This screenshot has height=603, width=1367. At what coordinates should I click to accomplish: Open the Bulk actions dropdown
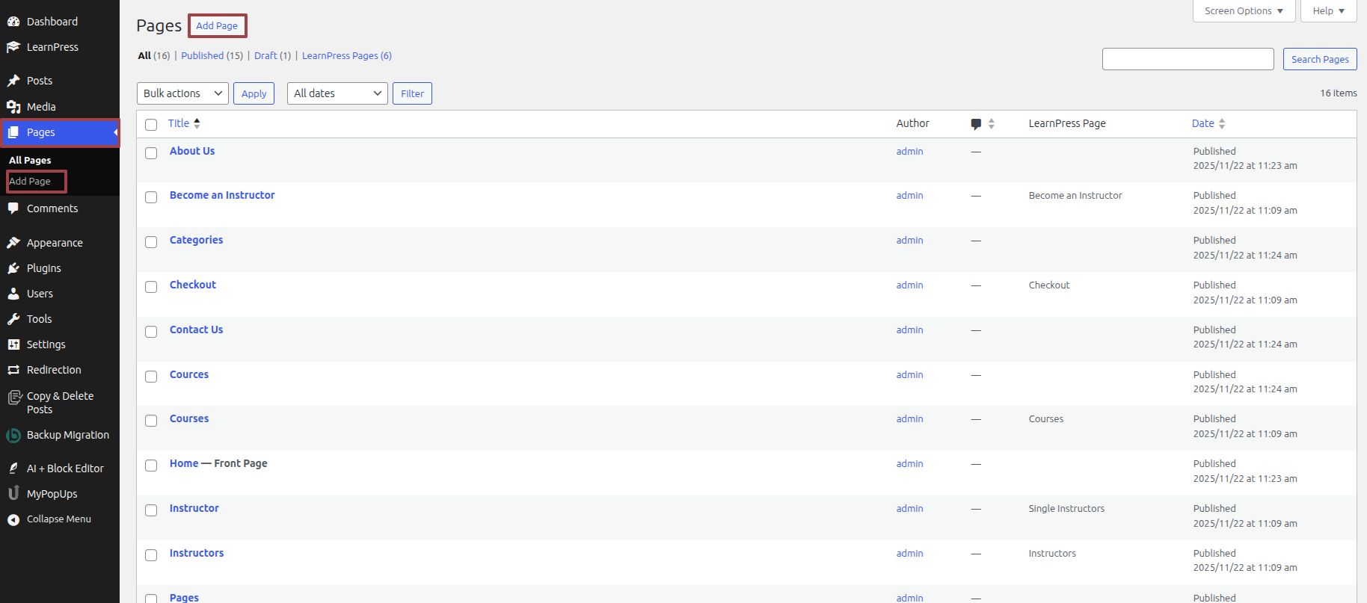(182, 93)
